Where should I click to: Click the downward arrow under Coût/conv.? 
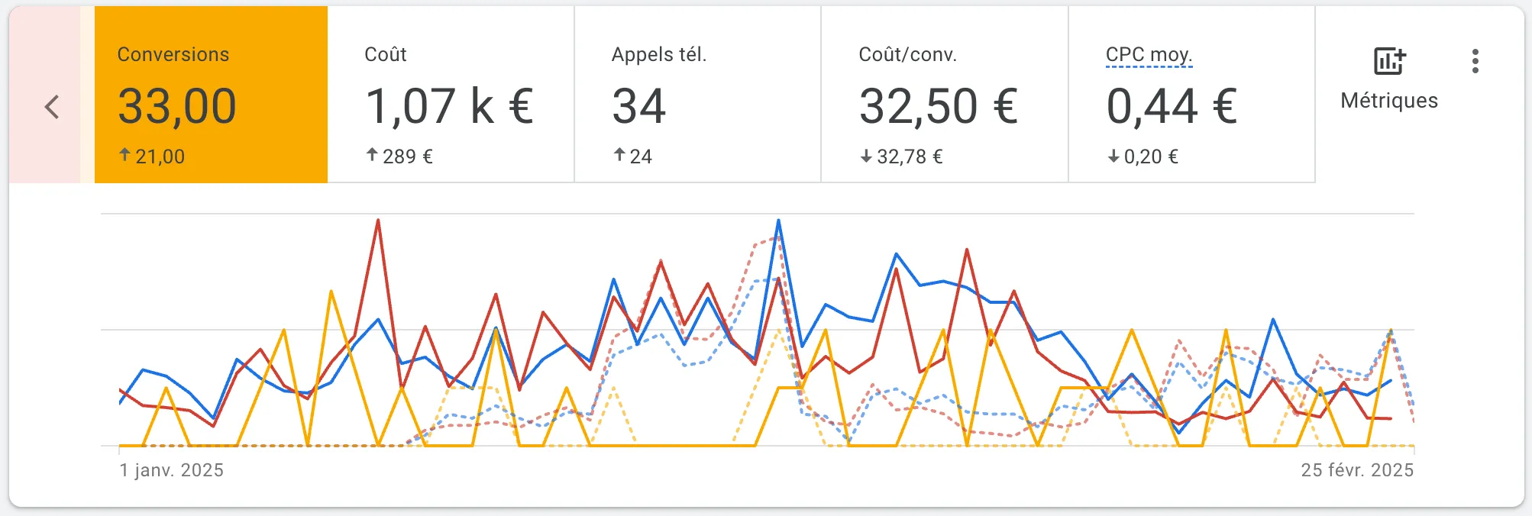(865, 156)
